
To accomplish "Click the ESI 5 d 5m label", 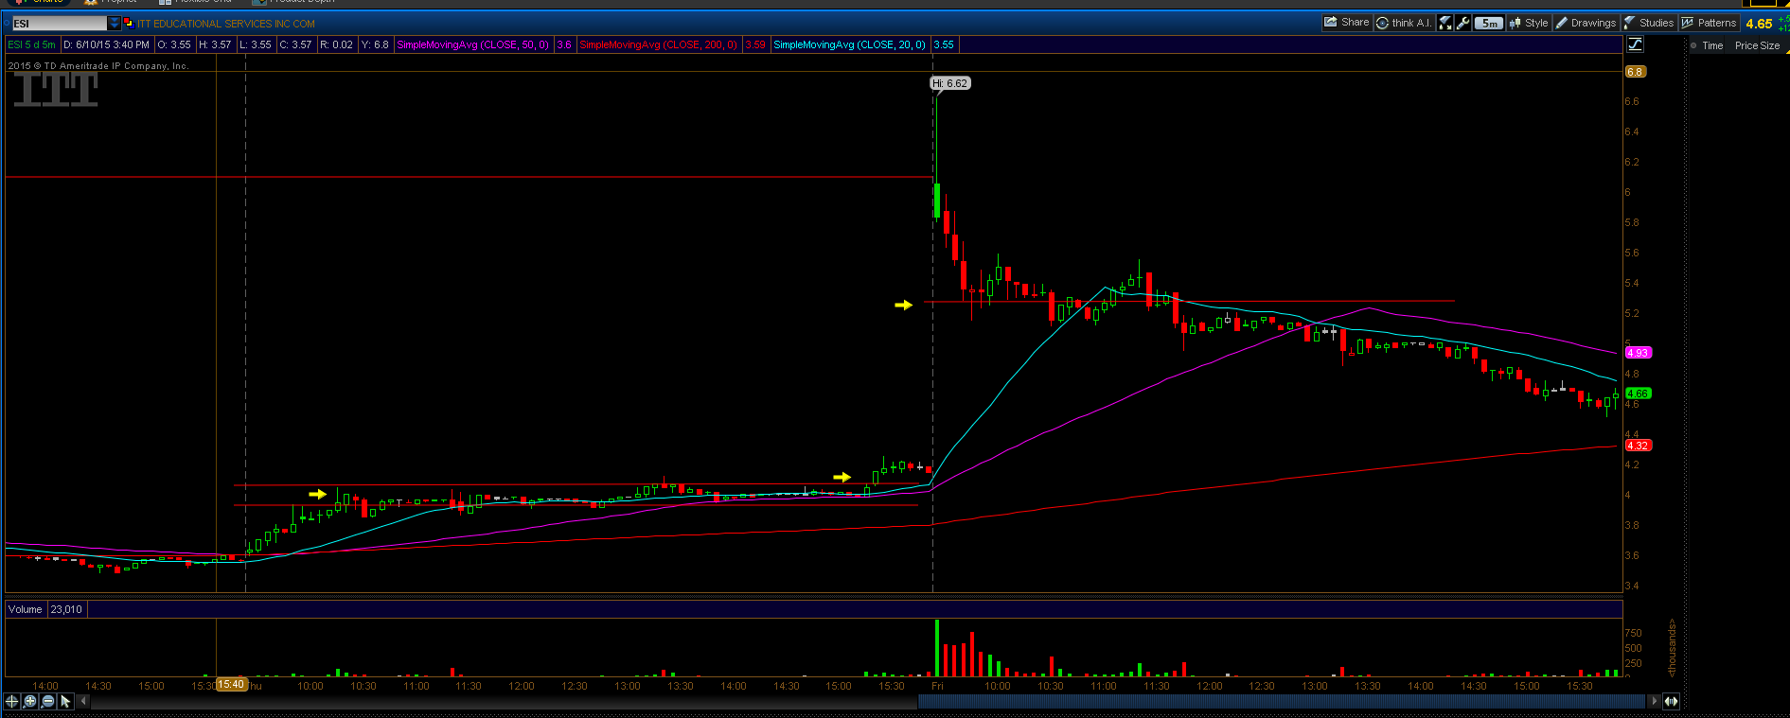I will coord(32,44).
